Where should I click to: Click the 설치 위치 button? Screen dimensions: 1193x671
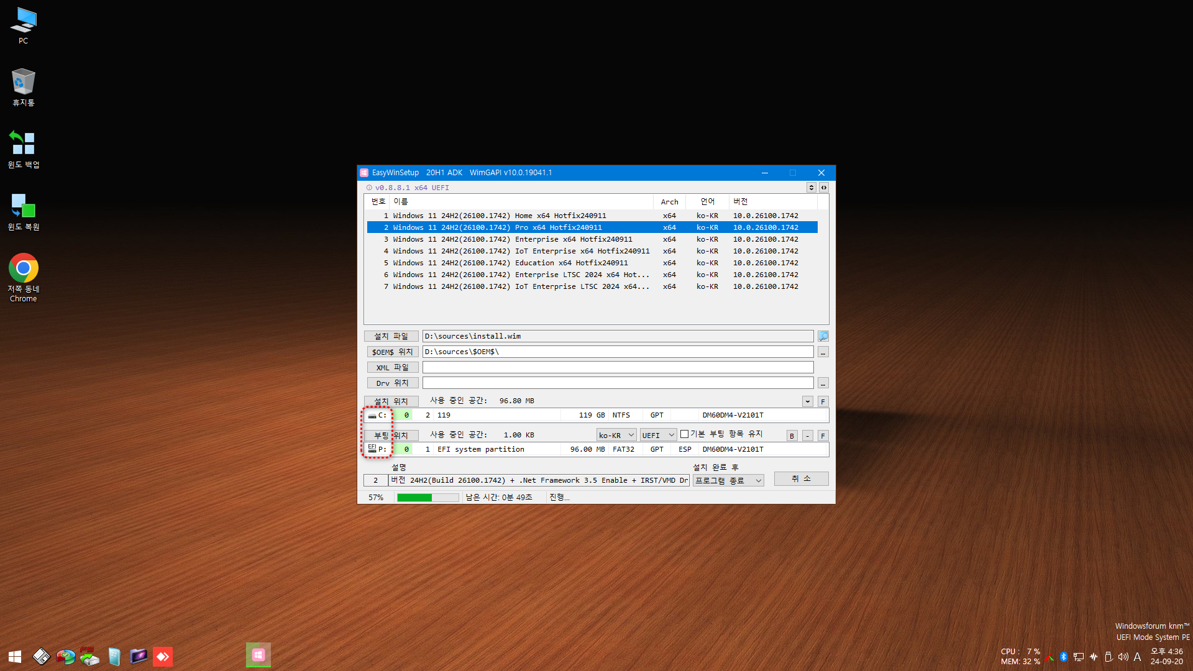point(391,401)
